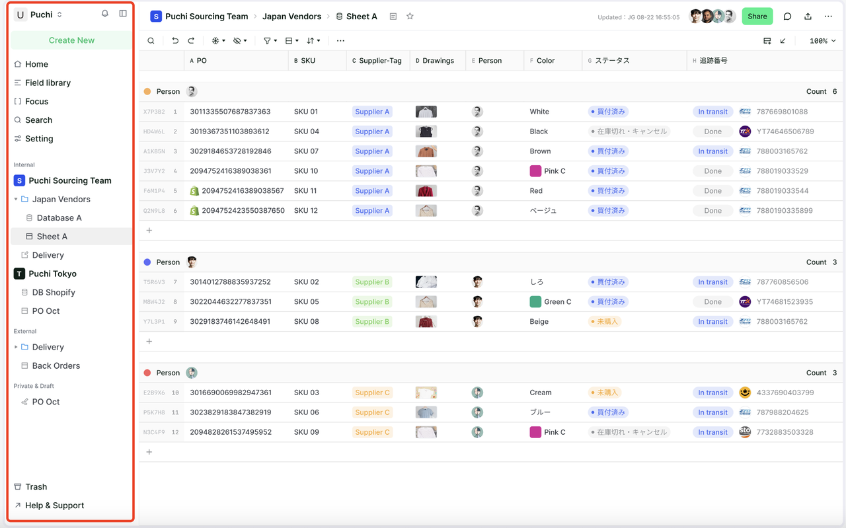Click the Supplier-Tag column header
Screen dimensions: 846x528
point(378,60)
